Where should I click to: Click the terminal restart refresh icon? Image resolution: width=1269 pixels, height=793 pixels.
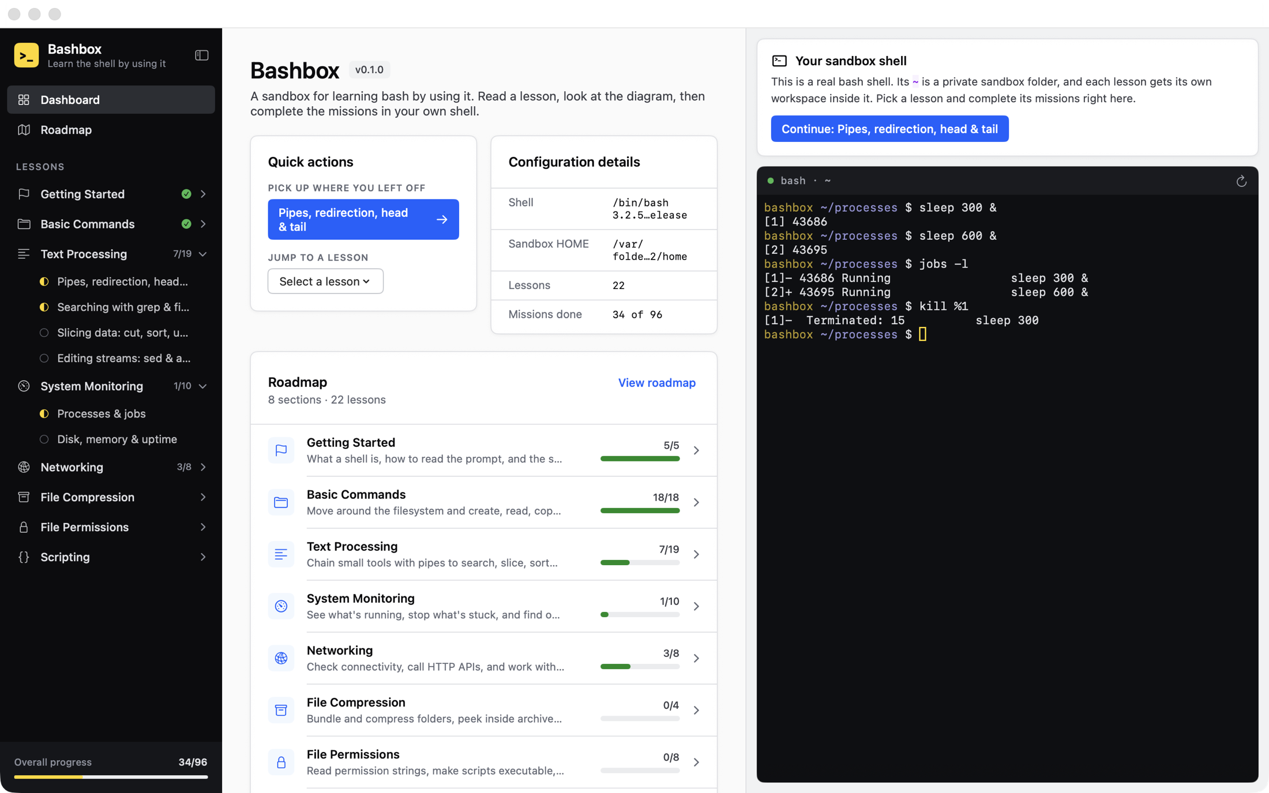coord(1241,181)
